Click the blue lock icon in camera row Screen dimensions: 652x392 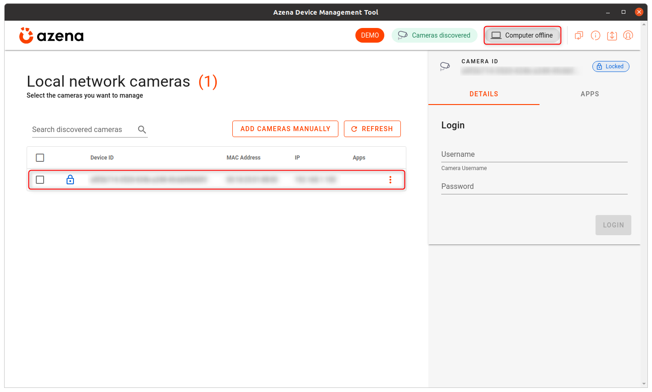(70, 180)
